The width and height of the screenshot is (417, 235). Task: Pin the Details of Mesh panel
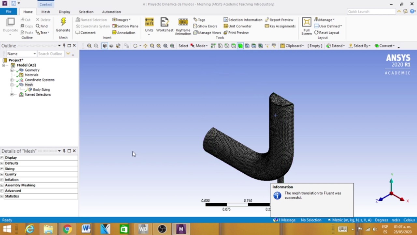(64, 151)
